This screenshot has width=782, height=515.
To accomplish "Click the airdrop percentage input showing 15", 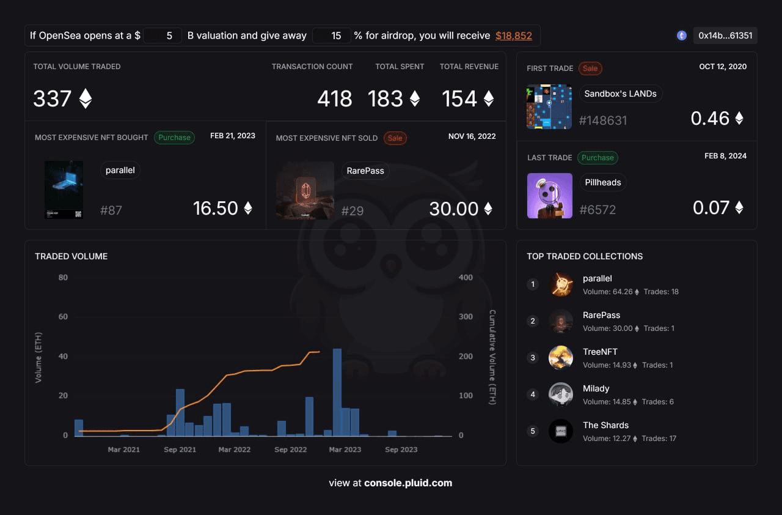I will click(332, 35).
